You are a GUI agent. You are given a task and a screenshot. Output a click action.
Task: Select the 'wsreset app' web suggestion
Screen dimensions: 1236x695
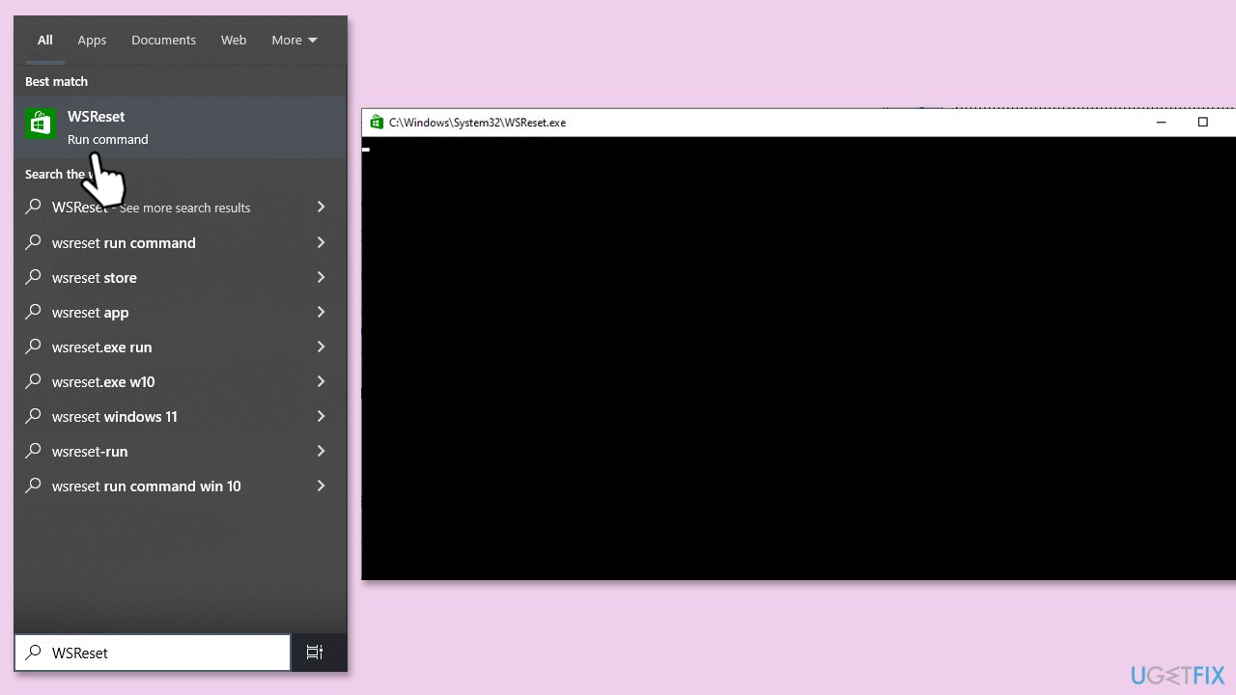180,312
